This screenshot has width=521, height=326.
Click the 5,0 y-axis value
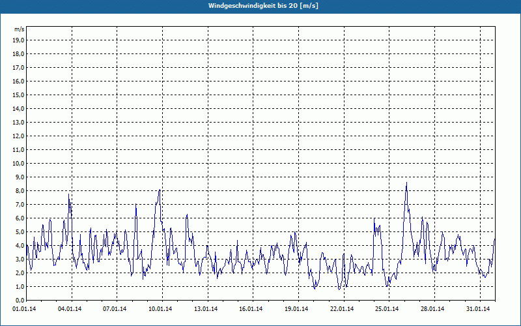point(20,231)
